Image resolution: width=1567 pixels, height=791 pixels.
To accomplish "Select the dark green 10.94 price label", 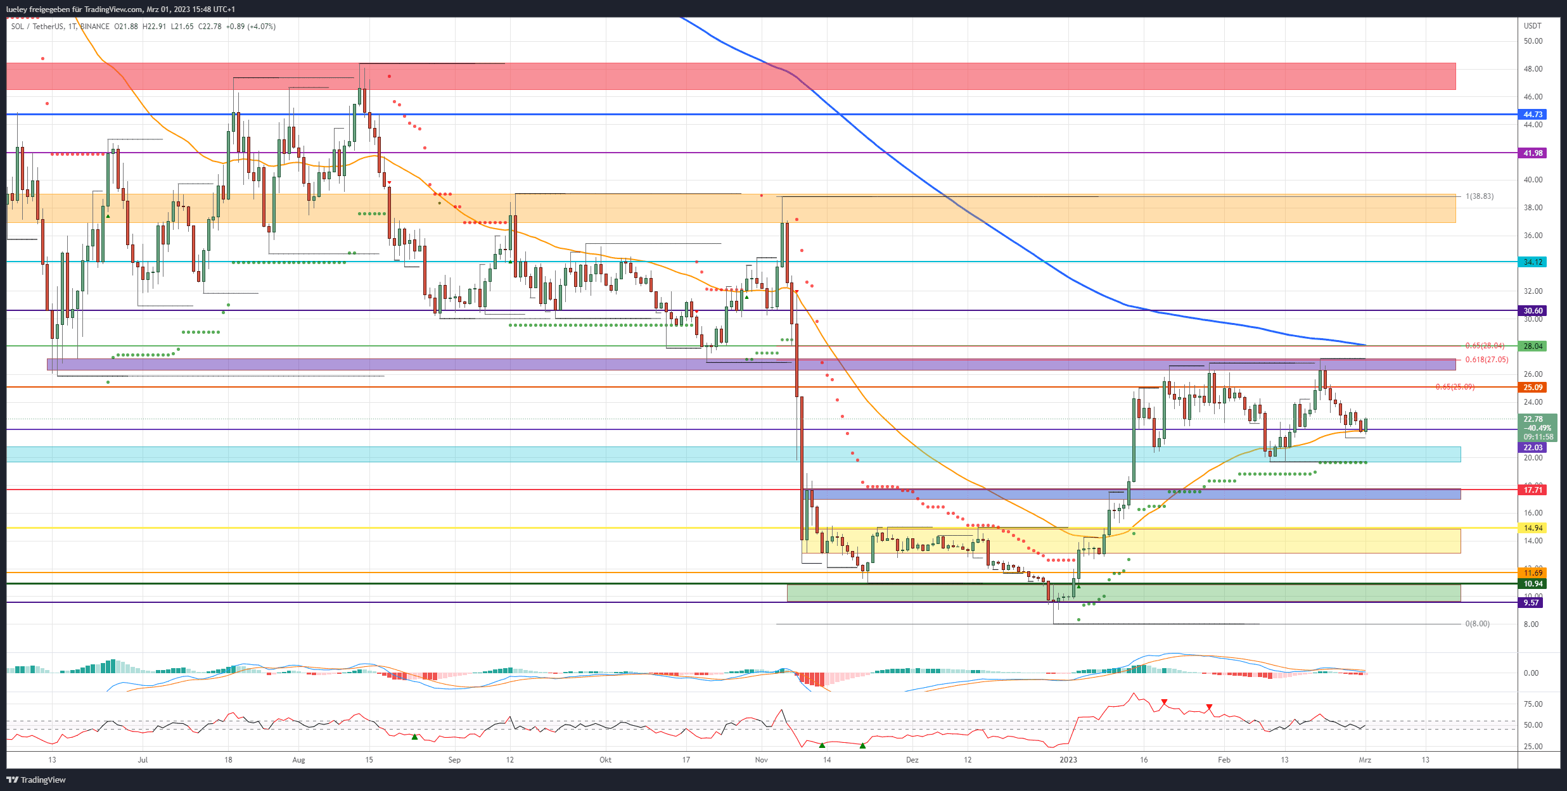I will (x=1533, y=584).
